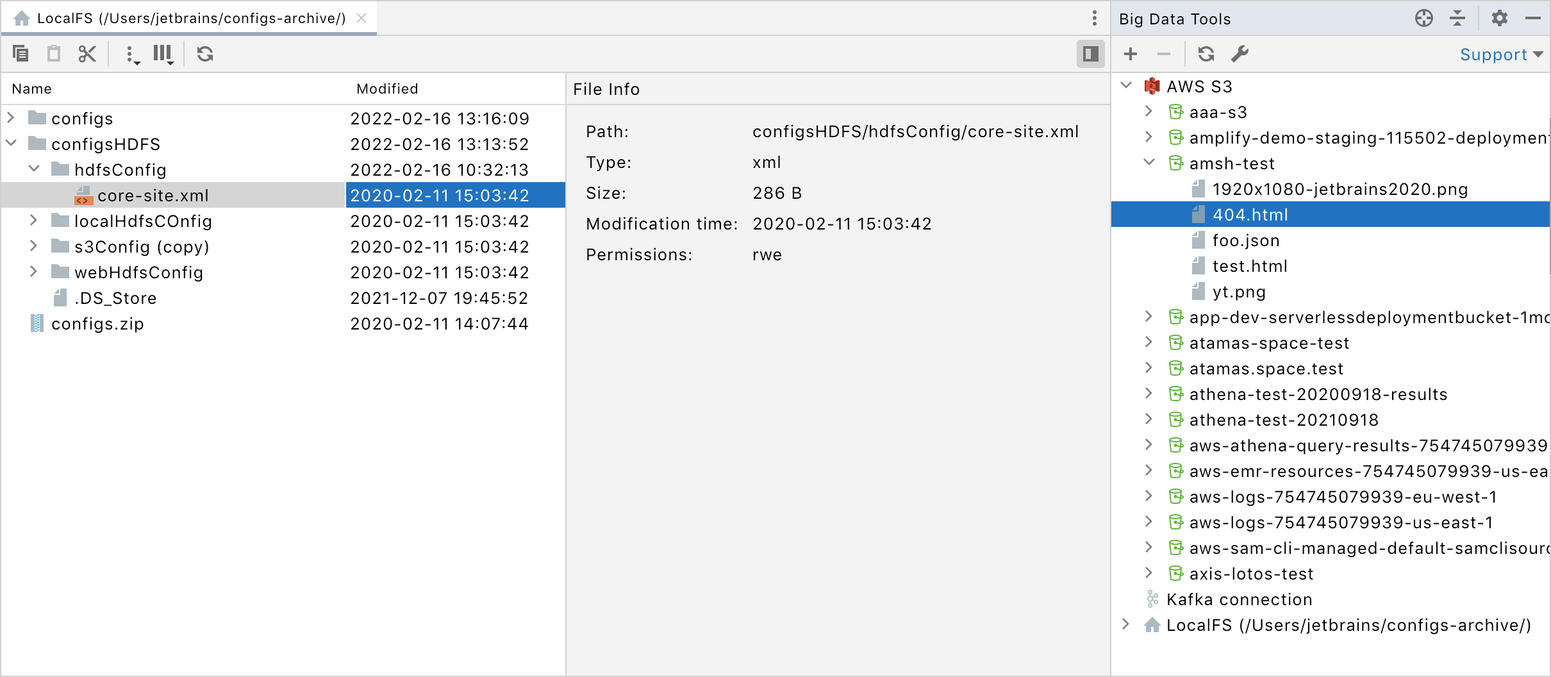Click the columns display options button
The height and width of the screenshot is (677, 1551).
click(162, 54)
